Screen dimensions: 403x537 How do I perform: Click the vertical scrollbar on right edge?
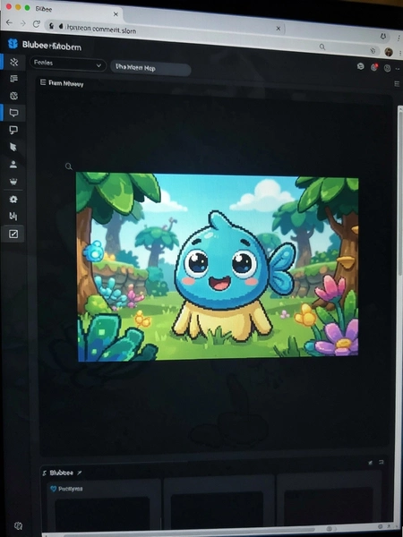point(400,192)
